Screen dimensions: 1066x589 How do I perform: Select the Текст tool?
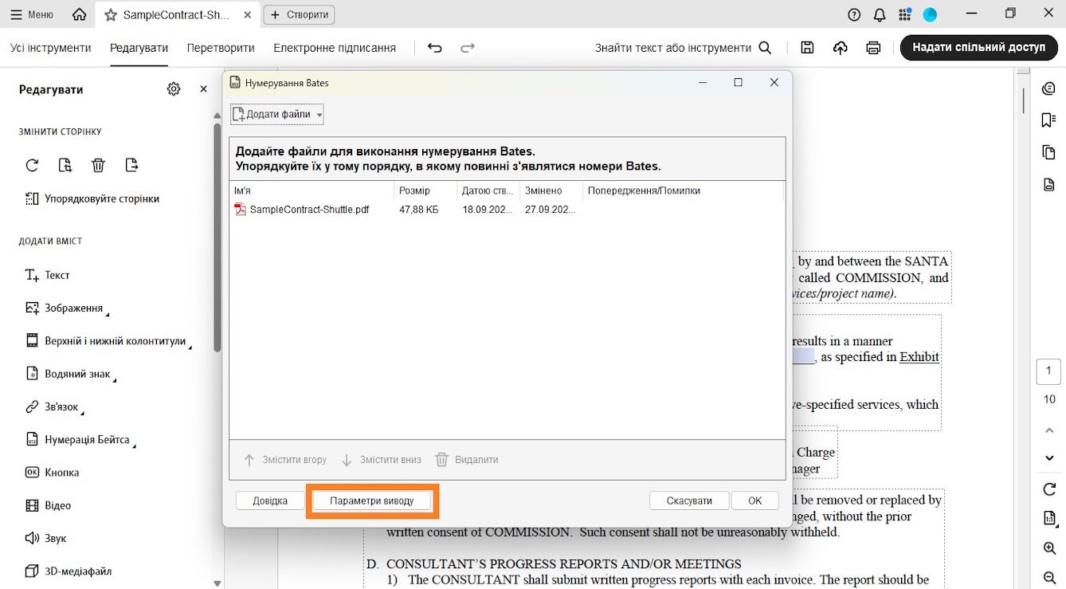pyautogui.click(x=48, y=275)
